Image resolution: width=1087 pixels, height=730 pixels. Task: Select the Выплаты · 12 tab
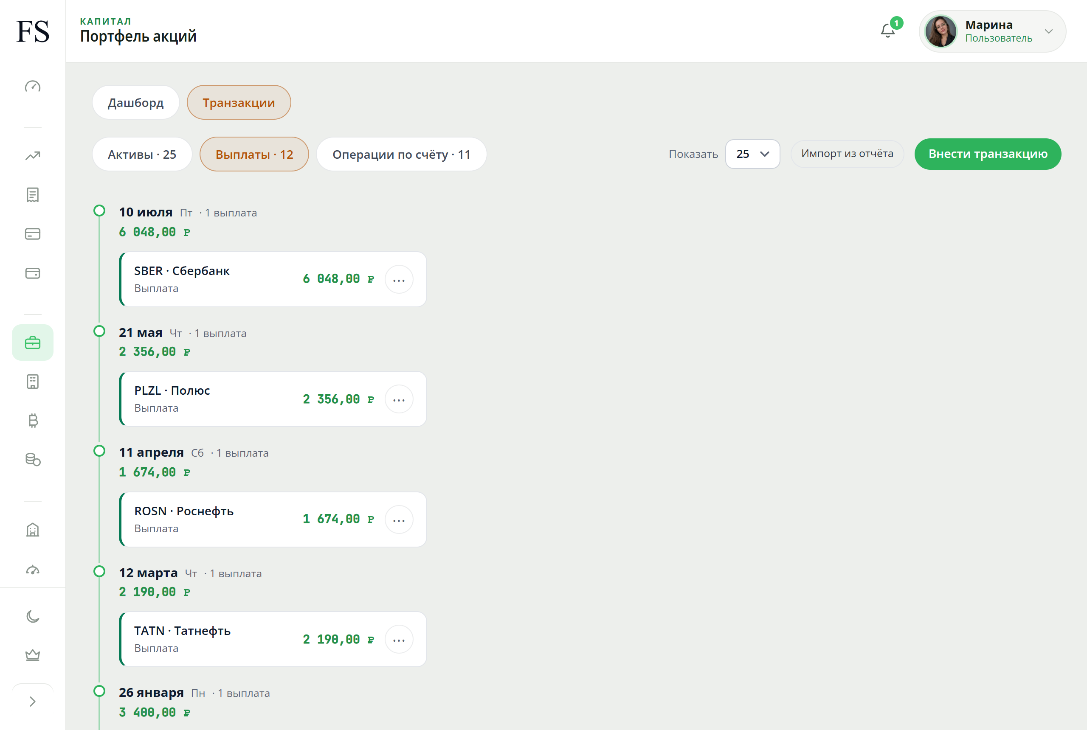tap(254, 154)
